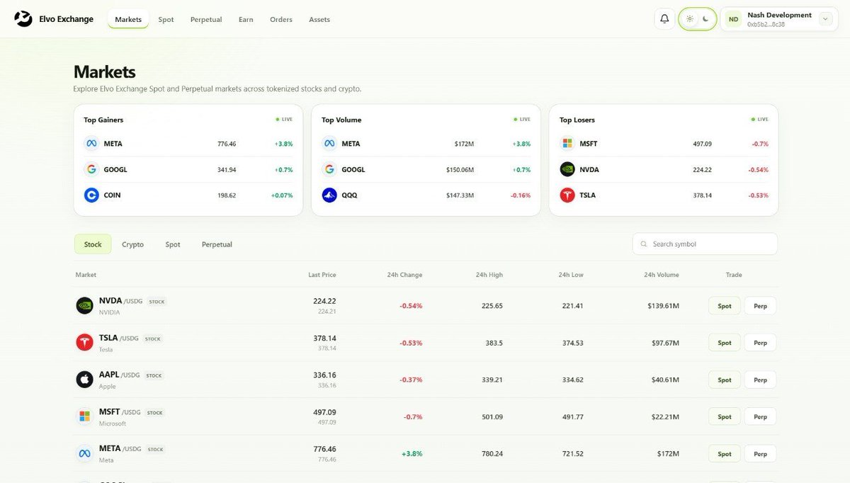Click the Top Losers card title
850x483 pixels.
click(577, 120)
